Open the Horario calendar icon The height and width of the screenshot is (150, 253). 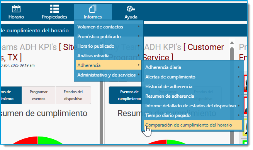16,9
